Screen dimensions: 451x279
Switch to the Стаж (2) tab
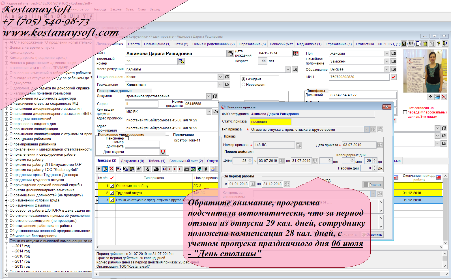181,44
